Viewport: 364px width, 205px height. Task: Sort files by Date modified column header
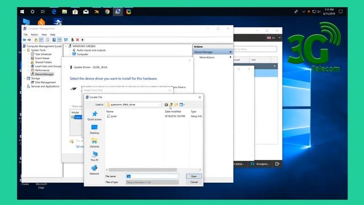(x=173, y=112)
